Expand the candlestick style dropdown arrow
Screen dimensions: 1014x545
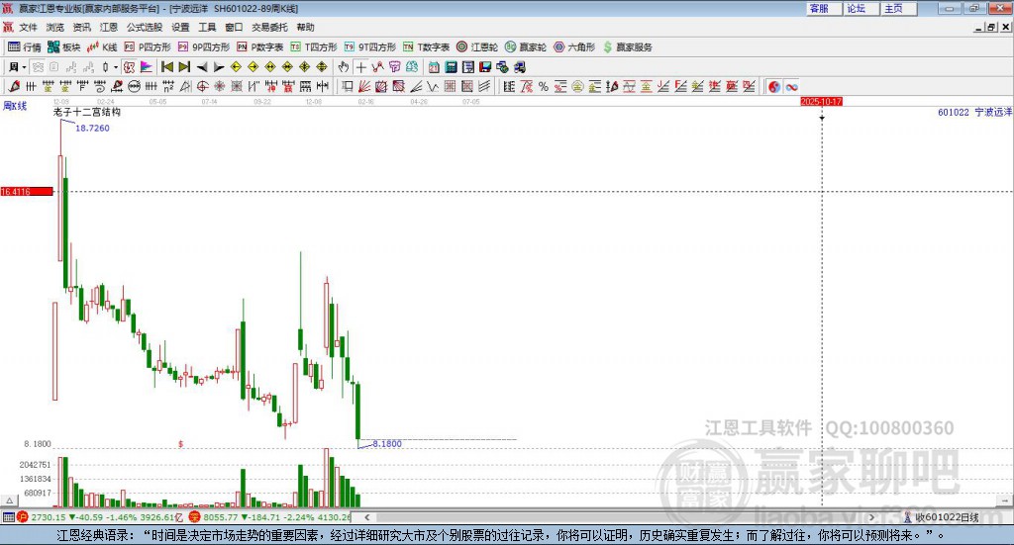point(116,67)
